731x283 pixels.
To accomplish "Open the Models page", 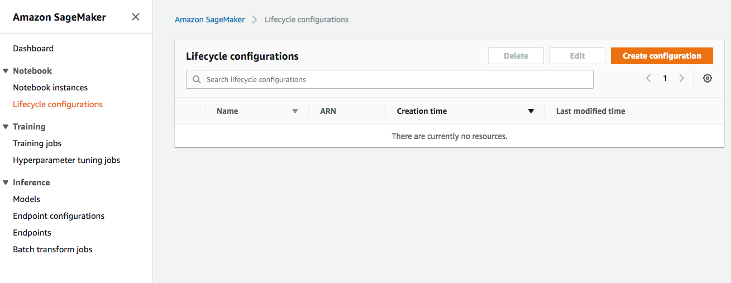I will (27, 199).
